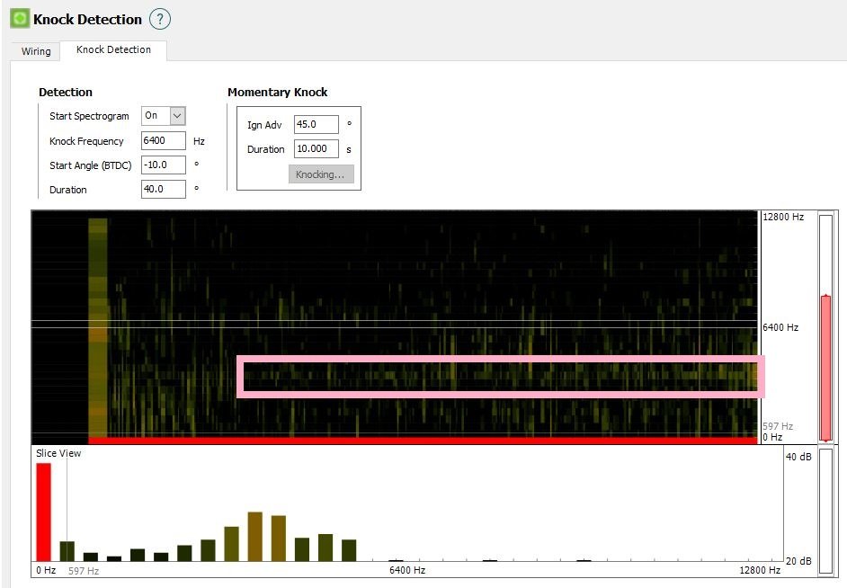Click the 12800 Hz spectrogram axis label

[x=783, y=217]
